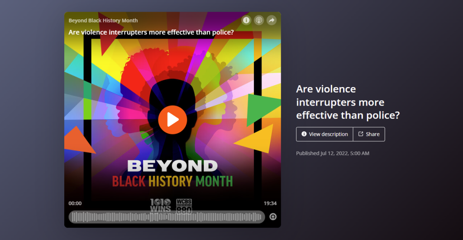Play the podcast episode
The image size is (463, 240).
coord(172,120)
